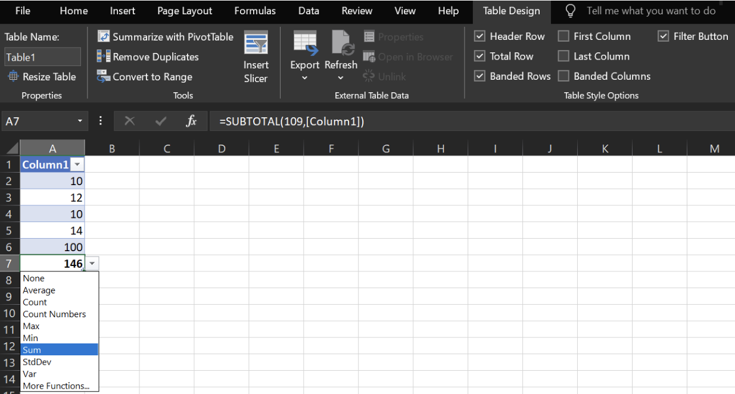The height and width of the screenshot is (394, 735).
Task: Open the Column1 filter dropdown
Action: tap(77, 165)
